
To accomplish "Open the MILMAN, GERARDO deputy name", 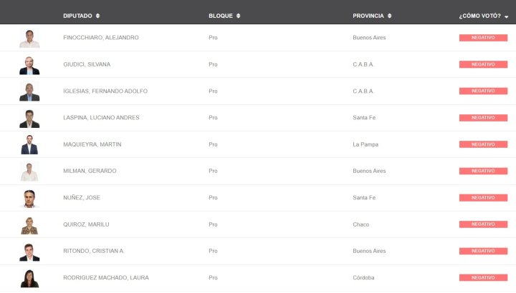I will pos(90,171).
